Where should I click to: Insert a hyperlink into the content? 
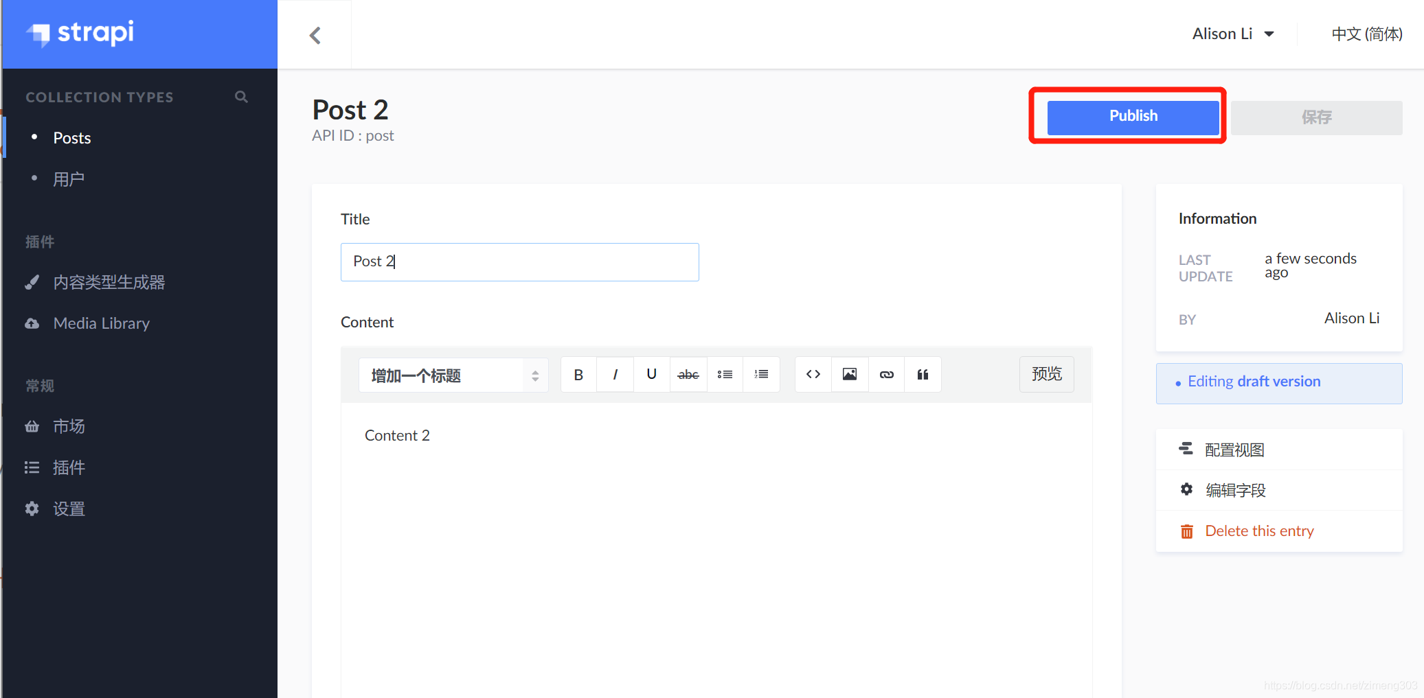(x=887, y=375)
